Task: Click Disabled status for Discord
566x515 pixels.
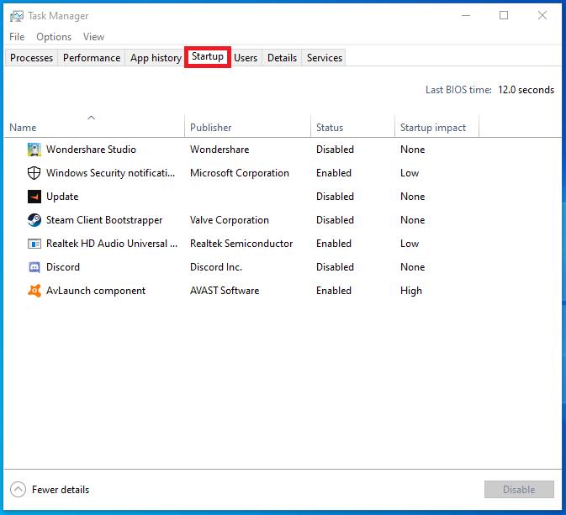Action: (x=335, y=267)
